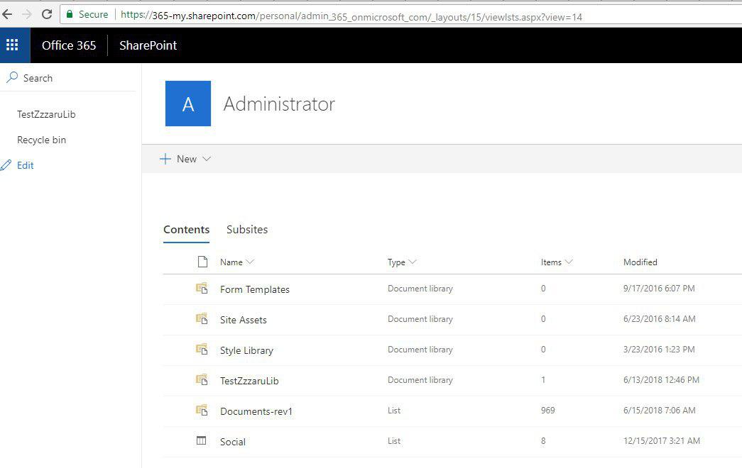Viewport: 742px width, 468px height.
Task: Open the New menu dropdown
Action: tap(185, 159)
